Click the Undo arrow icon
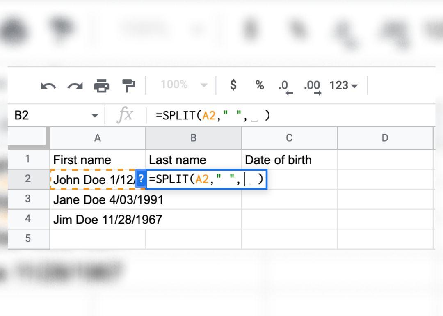Image resolution: width=443 pixels, height=316 pixels. [x=48, y=86]
